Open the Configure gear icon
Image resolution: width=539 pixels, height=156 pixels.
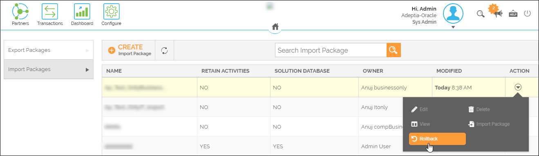(x=111, y=11)
